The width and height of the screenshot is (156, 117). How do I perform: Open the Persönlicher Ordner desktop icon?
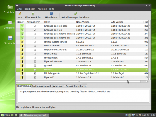point(10,7)
